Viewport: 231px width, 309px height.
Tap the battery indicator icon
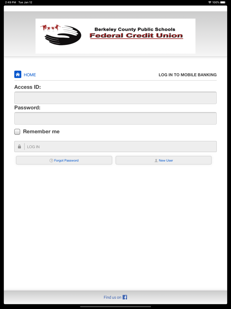point(223,2)
